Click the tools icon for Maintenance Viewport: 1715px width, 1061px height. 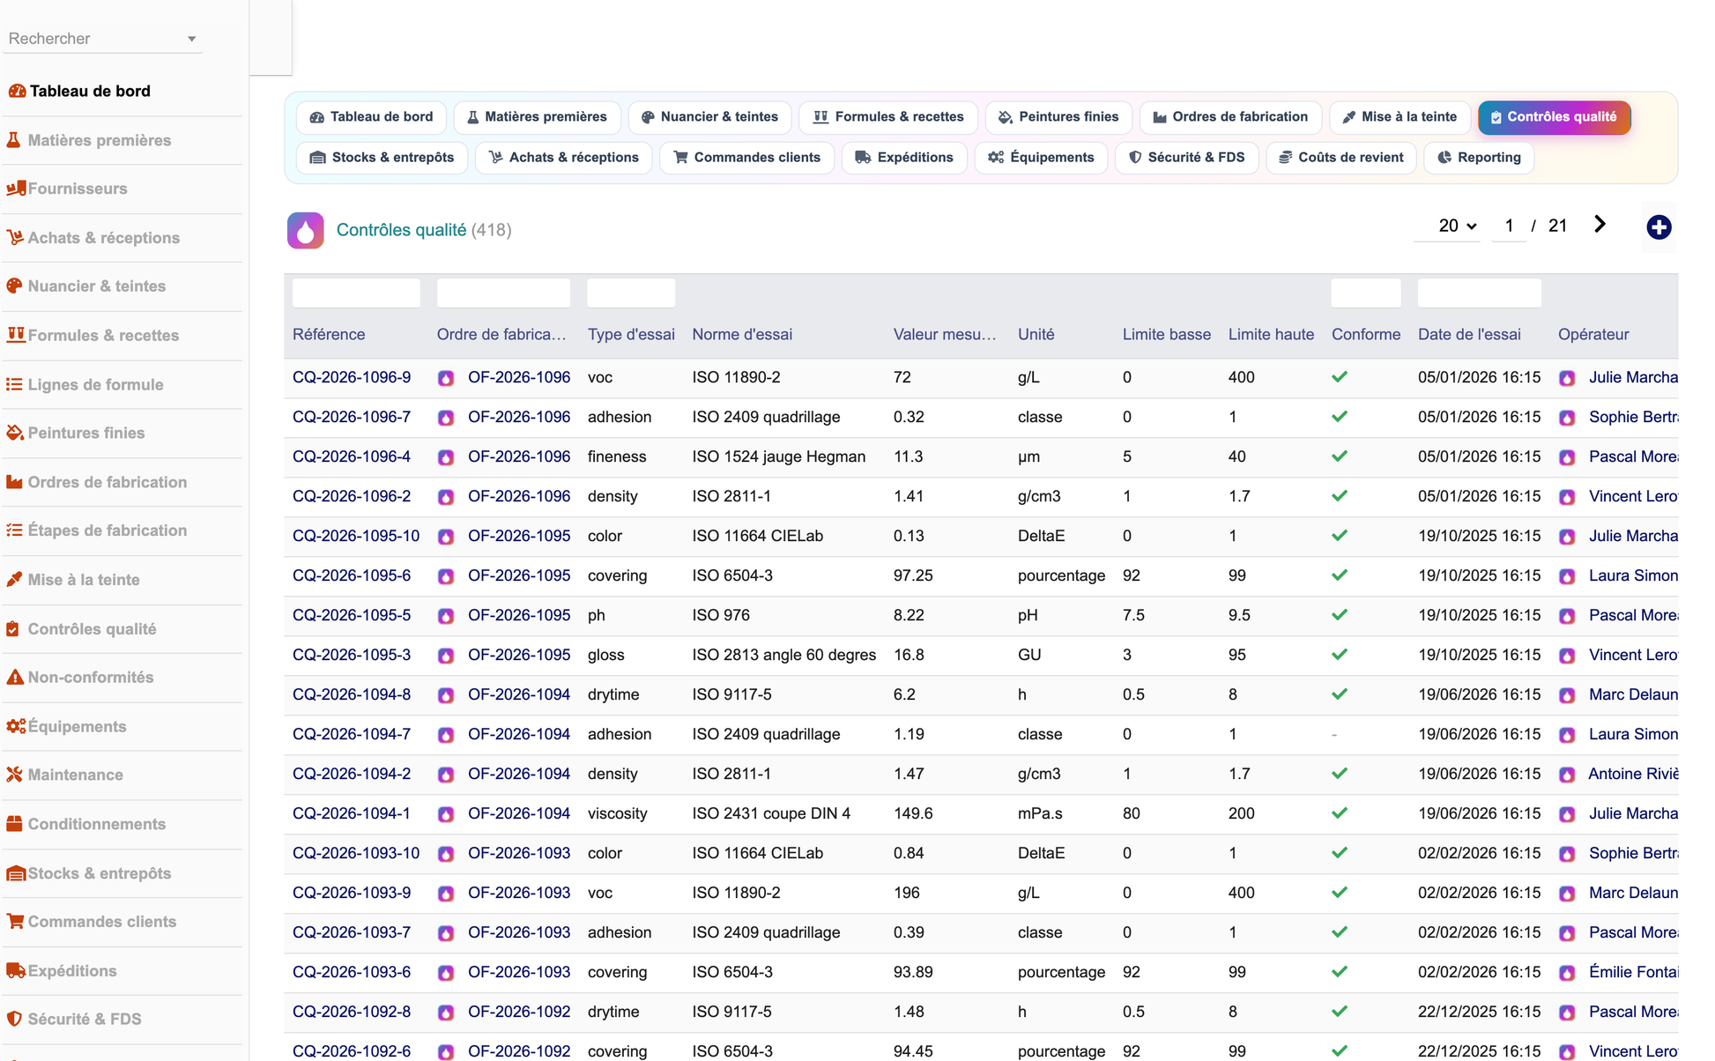14,775
